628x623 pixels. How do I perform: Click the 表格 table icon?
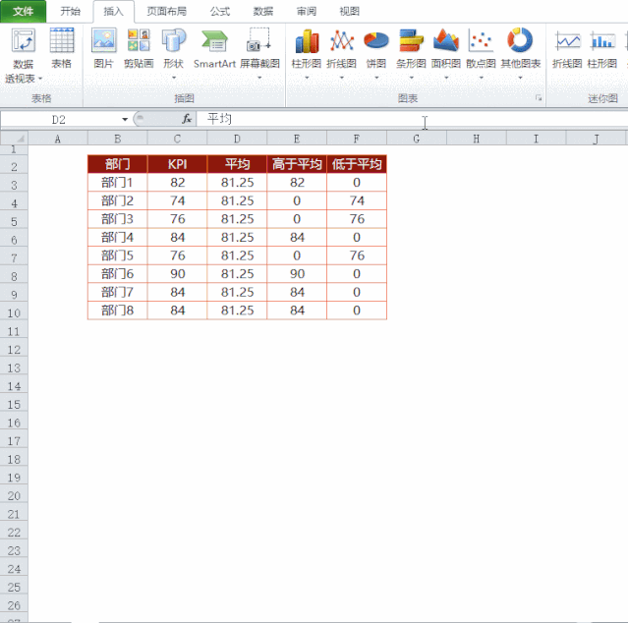(x=61, y=47)
